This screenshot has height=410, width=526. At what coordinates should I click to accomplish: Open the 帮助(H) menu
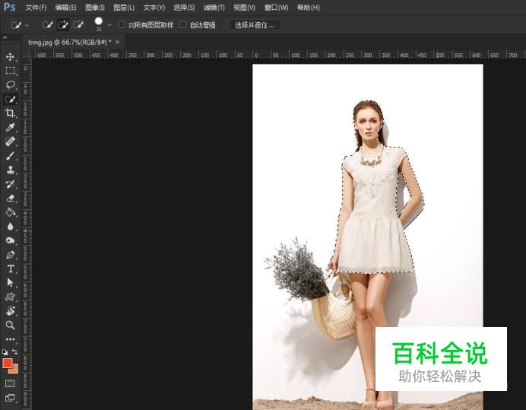click(309, 8)
